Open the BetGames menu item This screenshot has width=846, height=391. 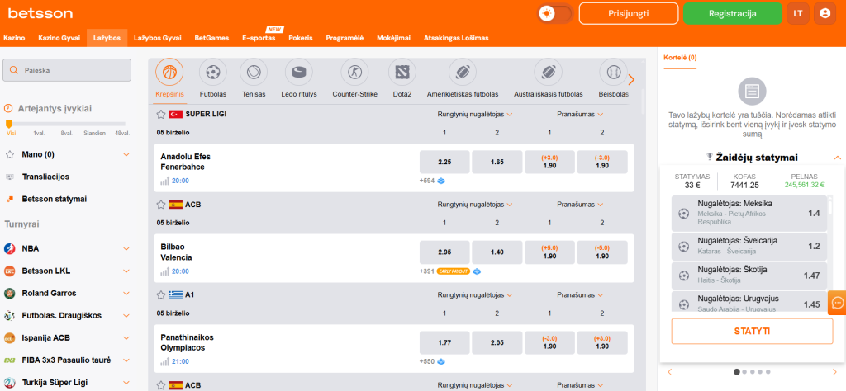(211, 38)
